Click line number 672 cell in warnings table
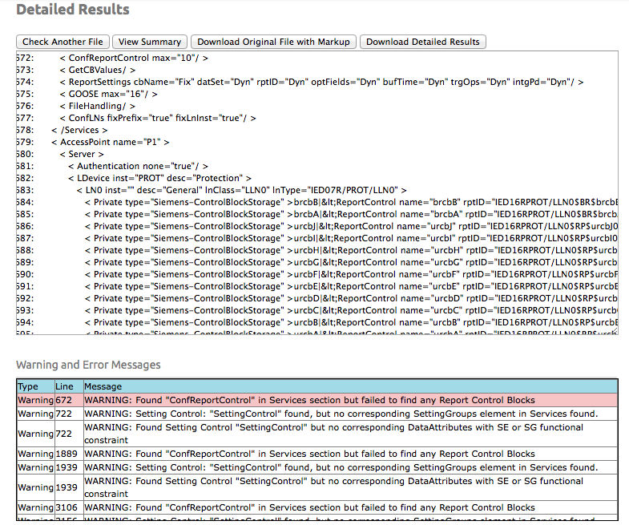 point(69,400)
